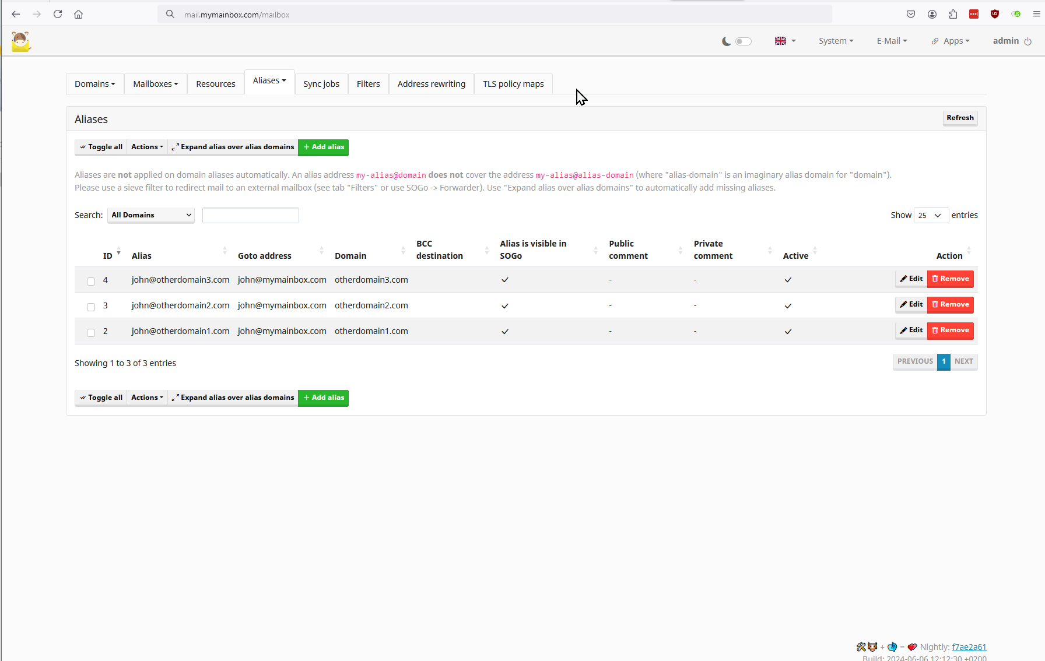
Task: Sort by the Public comment column arrows
Action: point(681,251)
